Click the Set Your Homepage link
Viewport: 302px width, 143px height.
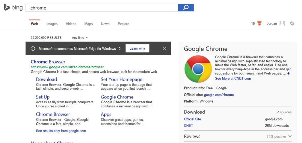[x=121, y=79]
